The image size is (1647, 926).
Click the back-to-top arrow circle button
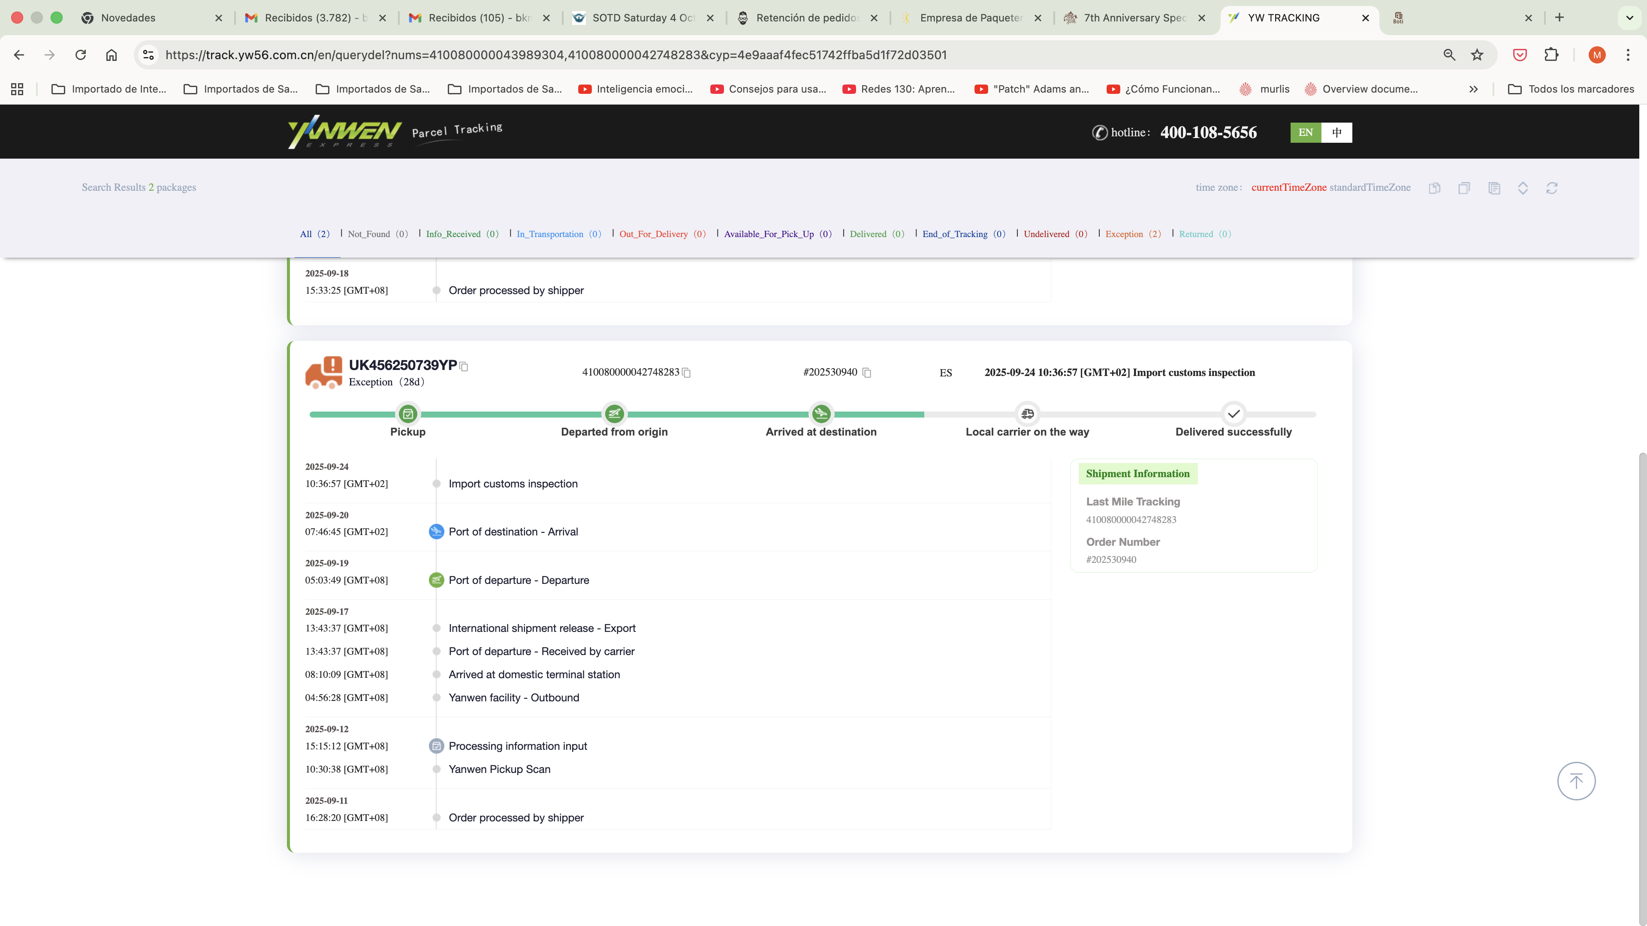[x=1576, y=781]
